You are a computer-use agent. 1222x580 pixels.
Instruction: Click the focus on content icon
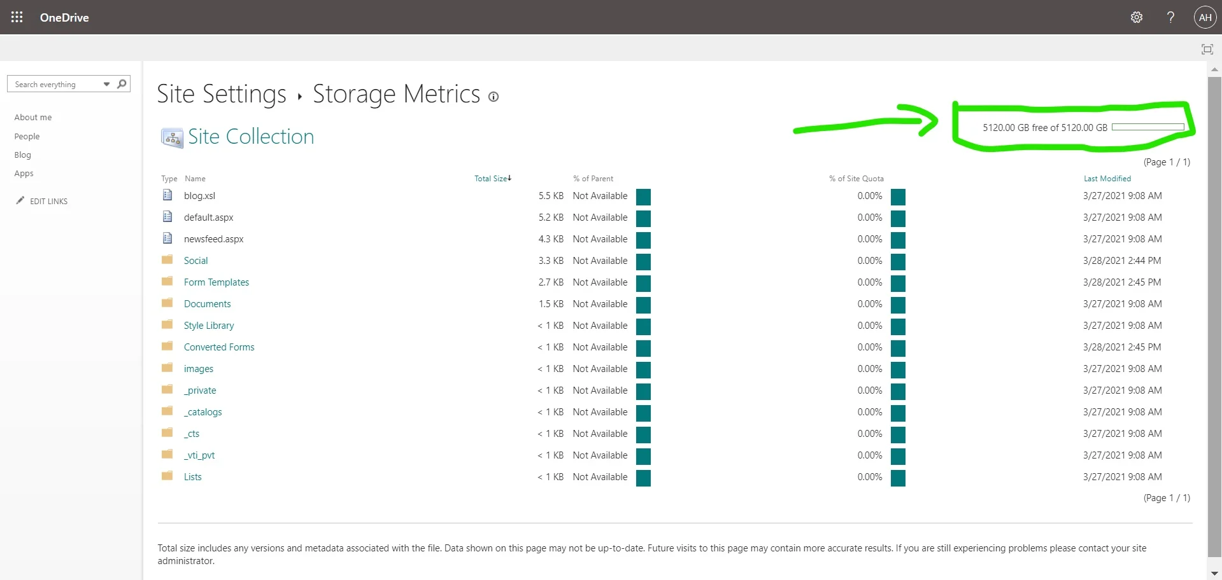[1207, 49]
